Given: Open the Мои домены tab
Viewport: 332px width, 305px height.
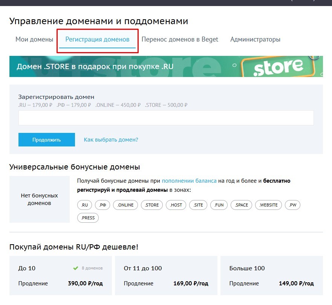Looking at the screenshot, I should click(34, 40).
